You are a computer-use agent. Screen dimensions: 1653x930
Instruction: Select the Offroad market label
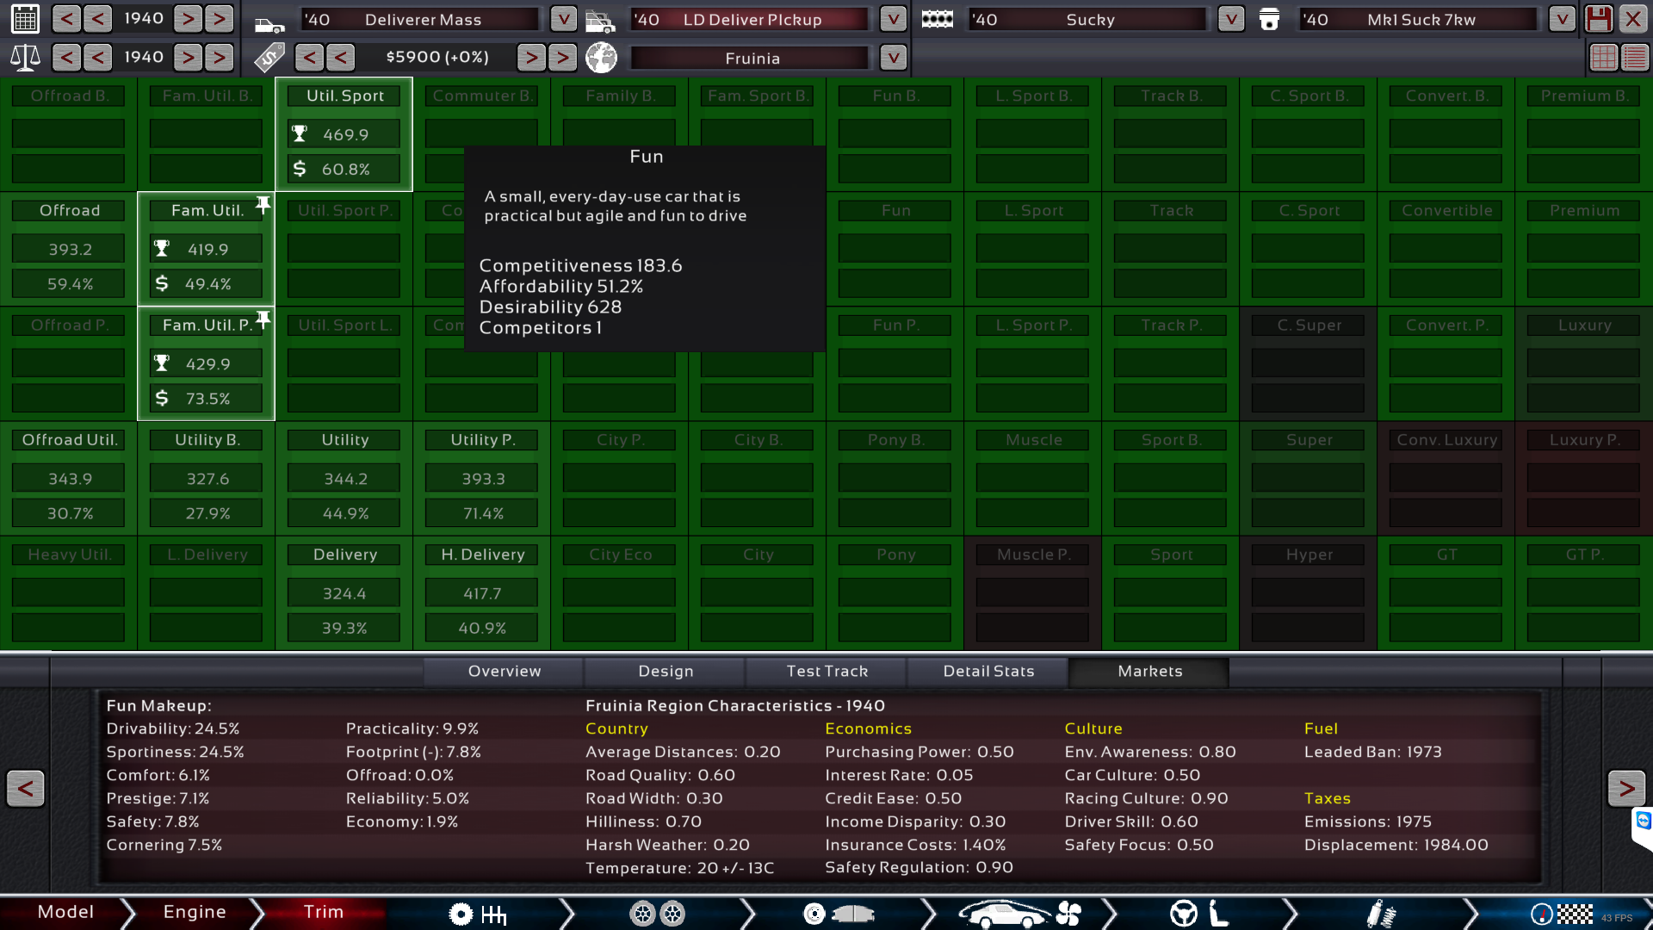coord(69,211)
